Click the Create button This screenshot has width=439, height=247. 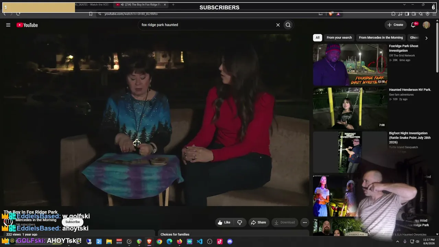coord(395,25)
